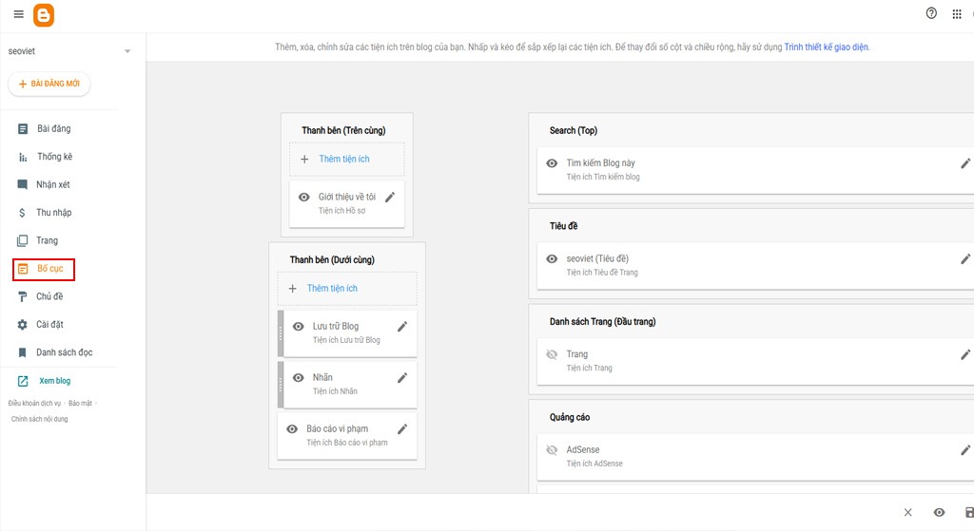Screen dimensions: 974x531
Task: Expand the seoviet blog selector dropdown
Action: tap(127, 51)
